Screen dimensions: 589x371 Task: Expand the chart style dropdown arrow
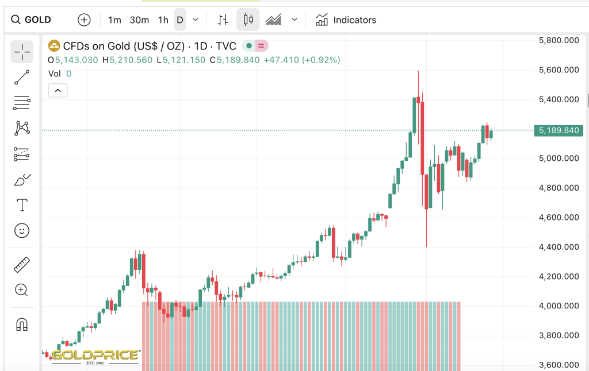point(294,20)
